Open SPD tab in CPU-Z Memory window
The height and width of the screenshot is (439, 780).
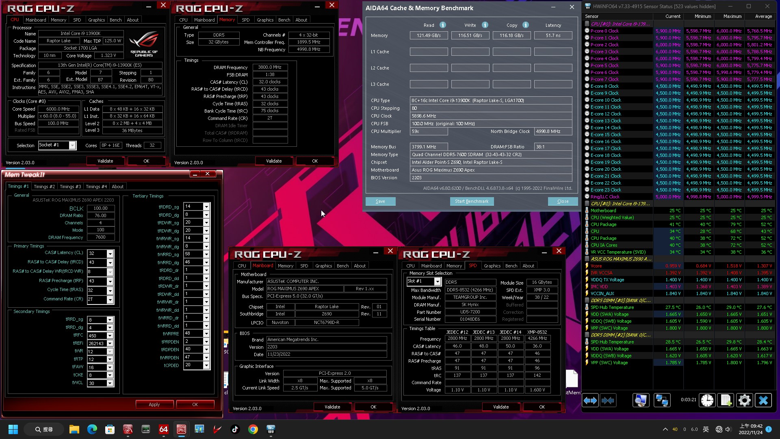245,20
